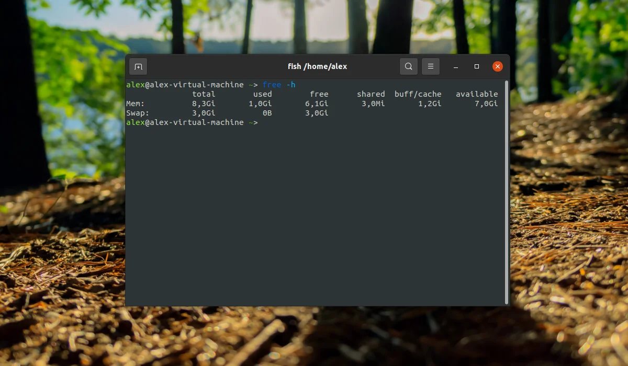Screen dimensions: 628x366
Task: Click the "shared" column header
Action: pyautogui.click(x=371, y=94)
